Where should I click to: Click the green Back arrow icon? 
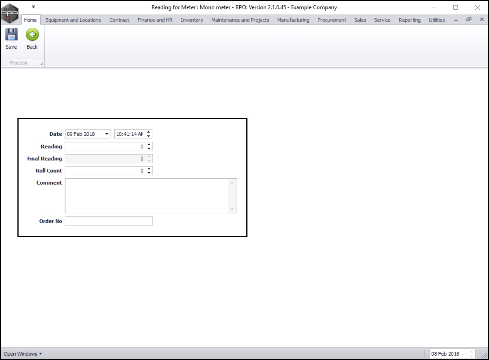click(x=32, y=34)
